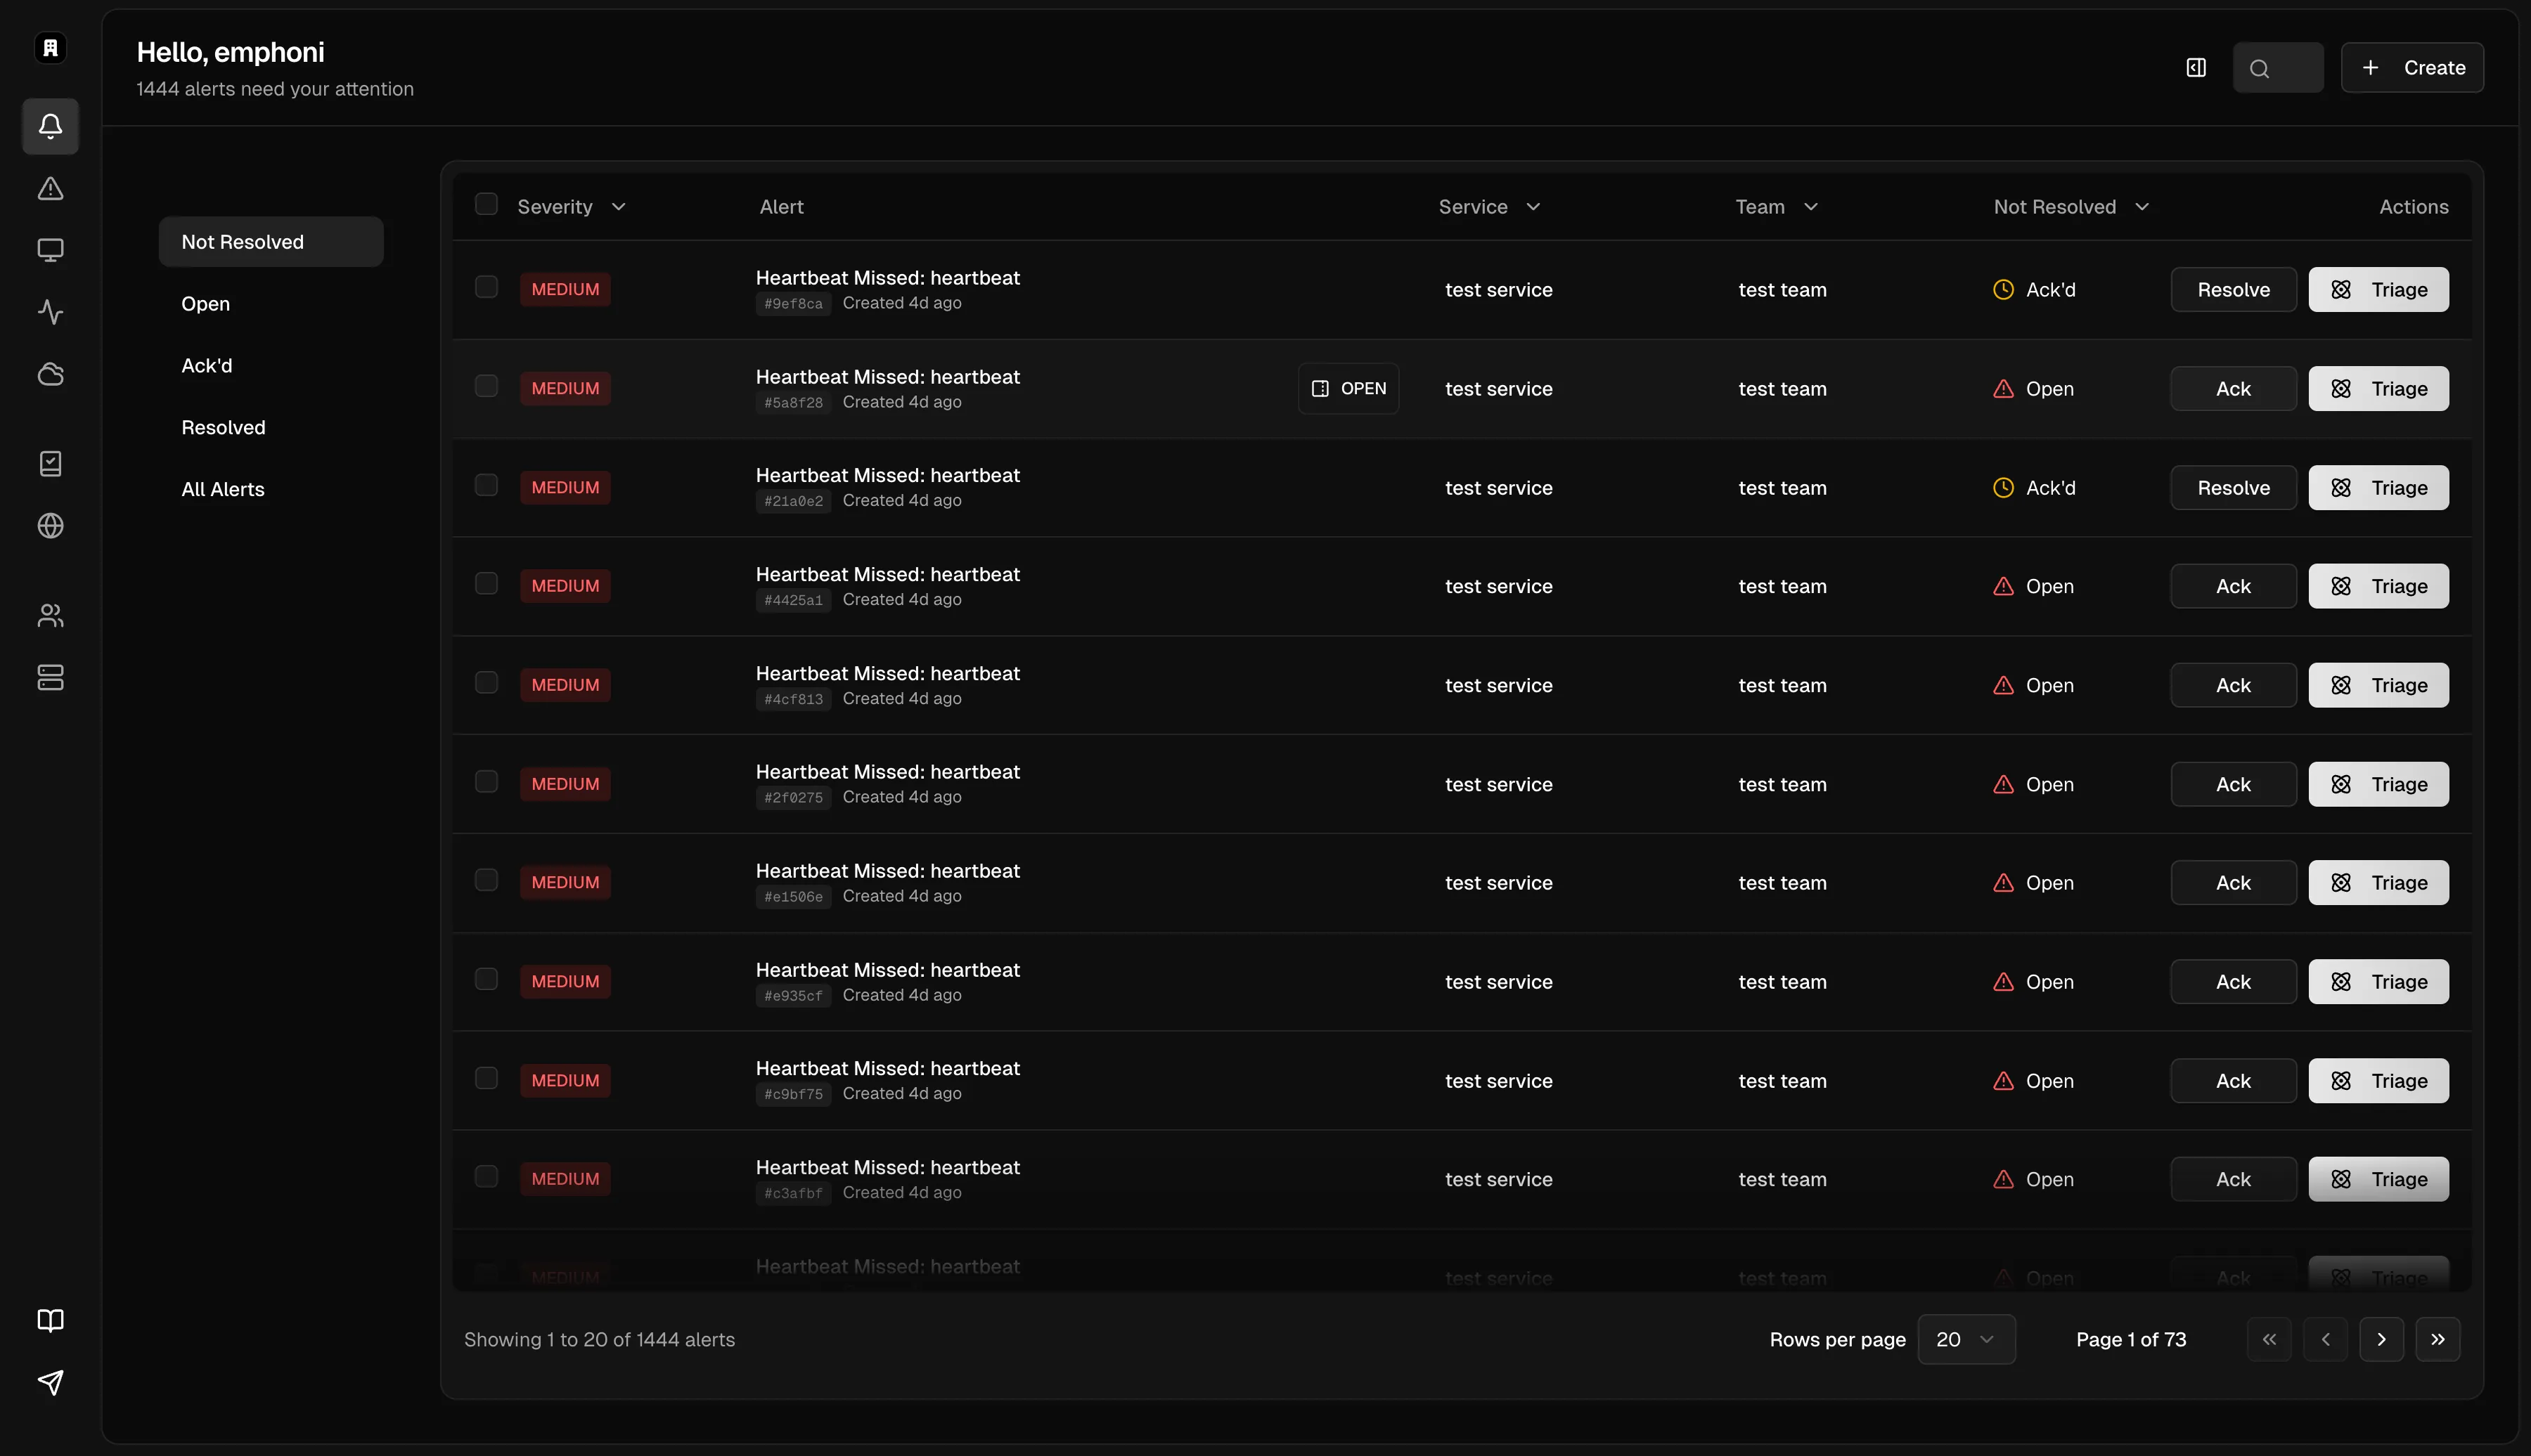2531x1456 pixels.
Task: Click Resolve on alert #9ef8ca
Action: point(2233,290)
